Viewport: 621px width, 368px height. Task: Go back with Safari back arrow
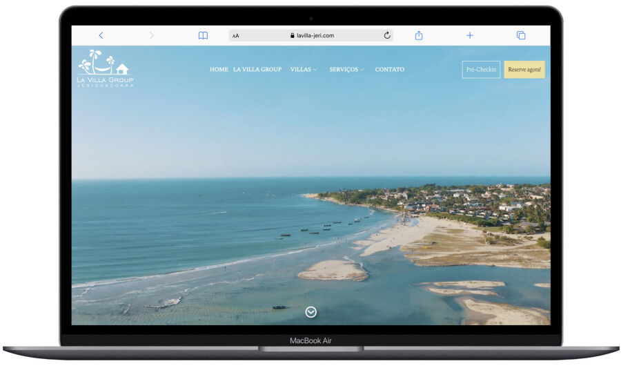[x=101, y=35]
